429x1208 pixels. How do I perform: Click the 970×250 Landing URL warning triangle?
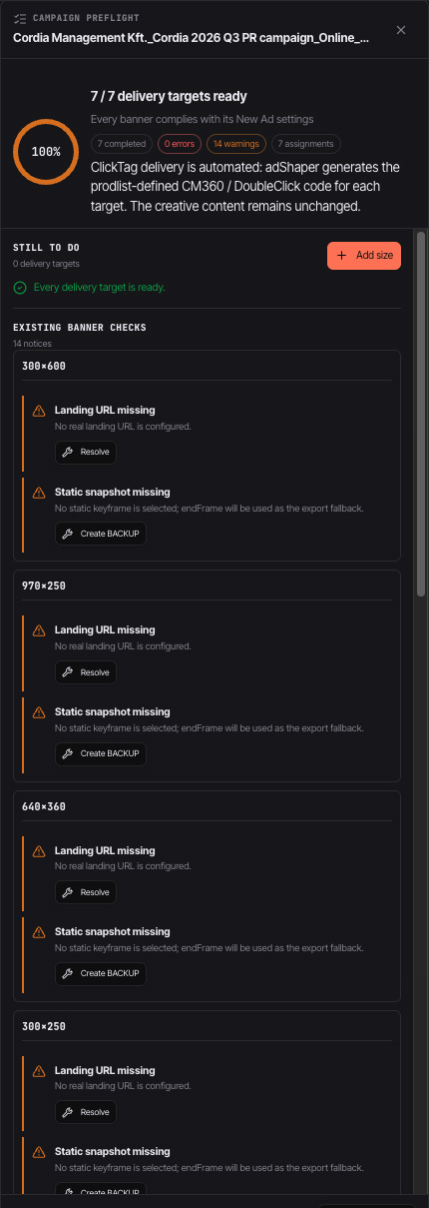39,630
